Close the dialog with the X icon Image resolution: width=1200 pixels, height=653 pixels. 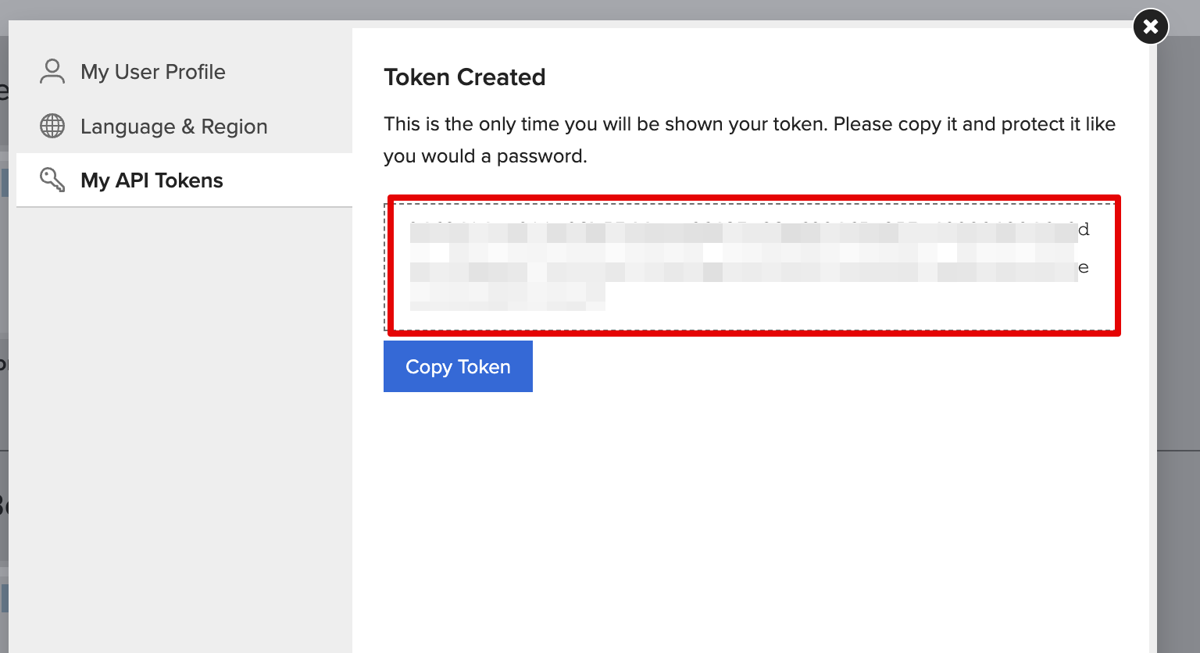(1150, 27)
